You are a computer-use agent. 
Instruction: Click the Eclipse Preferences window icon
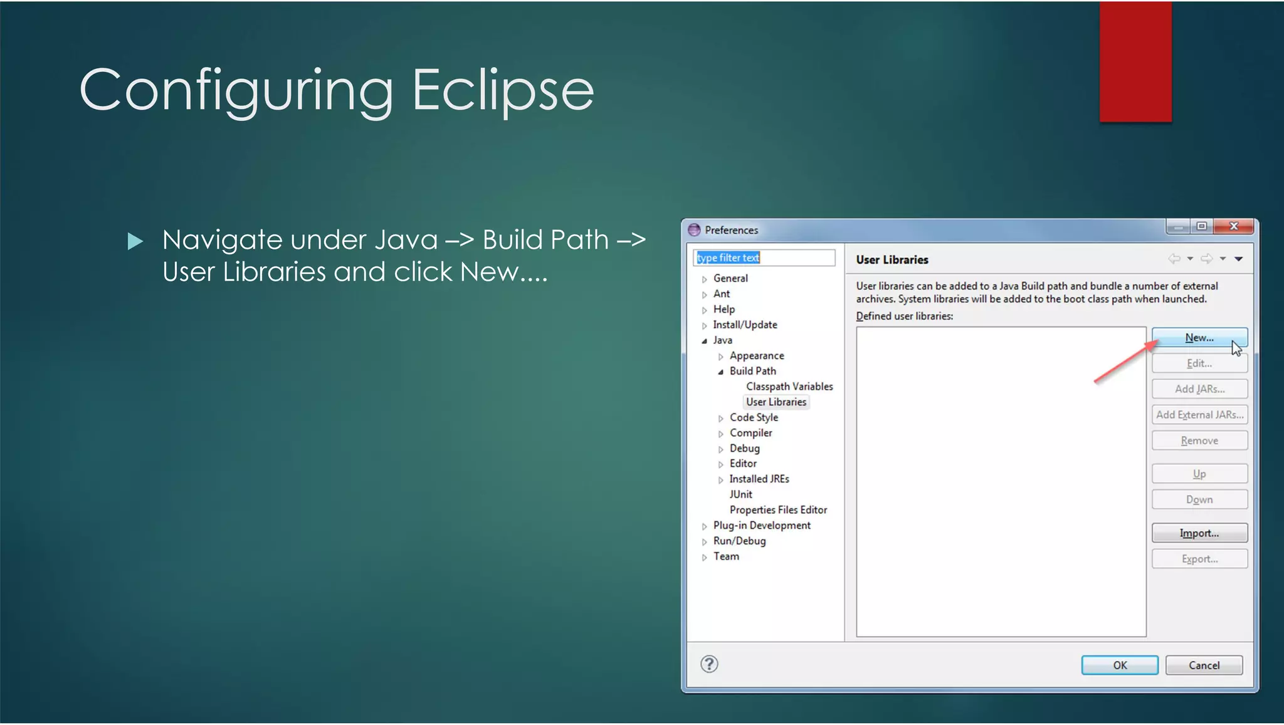pos(694,230)
